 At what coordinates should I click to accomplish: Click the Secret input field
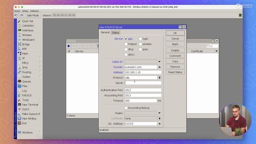tap(143, 83)
